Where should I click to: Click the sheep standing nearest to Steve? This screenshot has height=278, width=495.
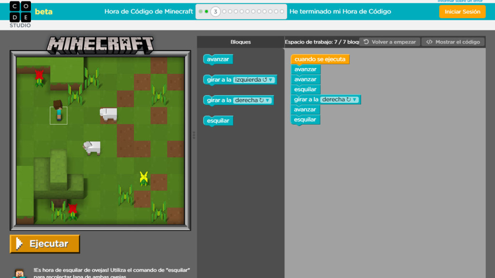coord(108,114)
